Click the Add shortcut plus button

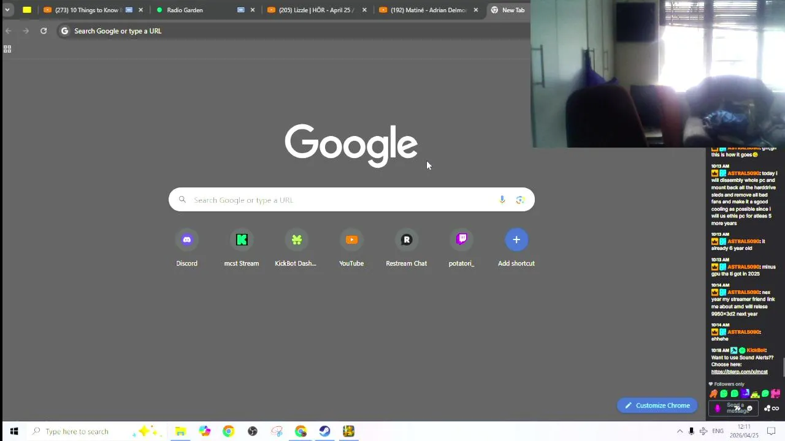[x=516, y=239]
